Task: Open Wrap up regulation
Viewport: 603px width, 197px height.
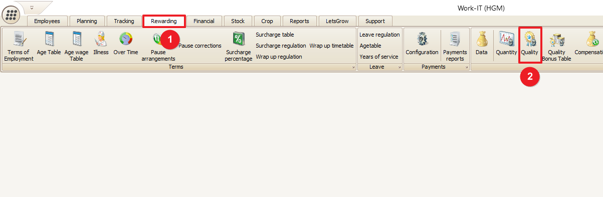Action: [279, 57]
